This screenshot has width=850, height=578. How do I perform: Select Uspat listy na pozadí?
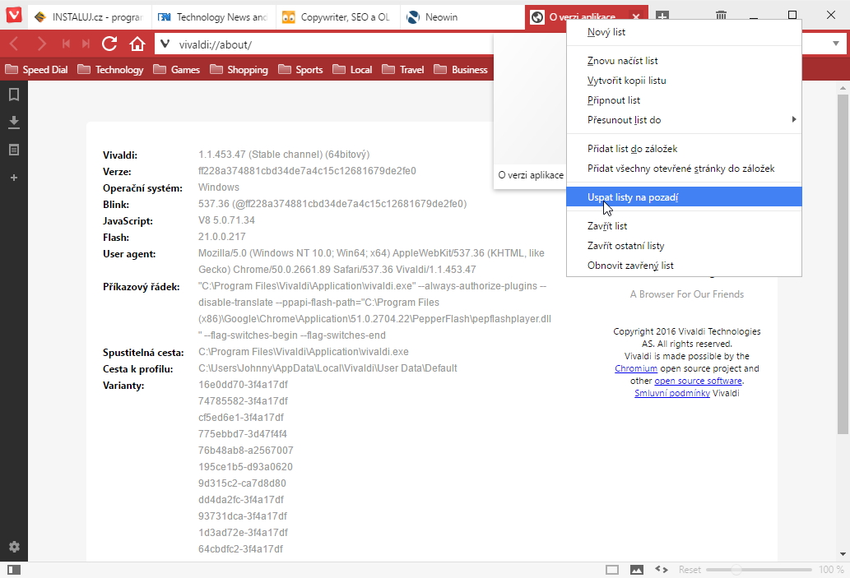[x=684, y=197]
